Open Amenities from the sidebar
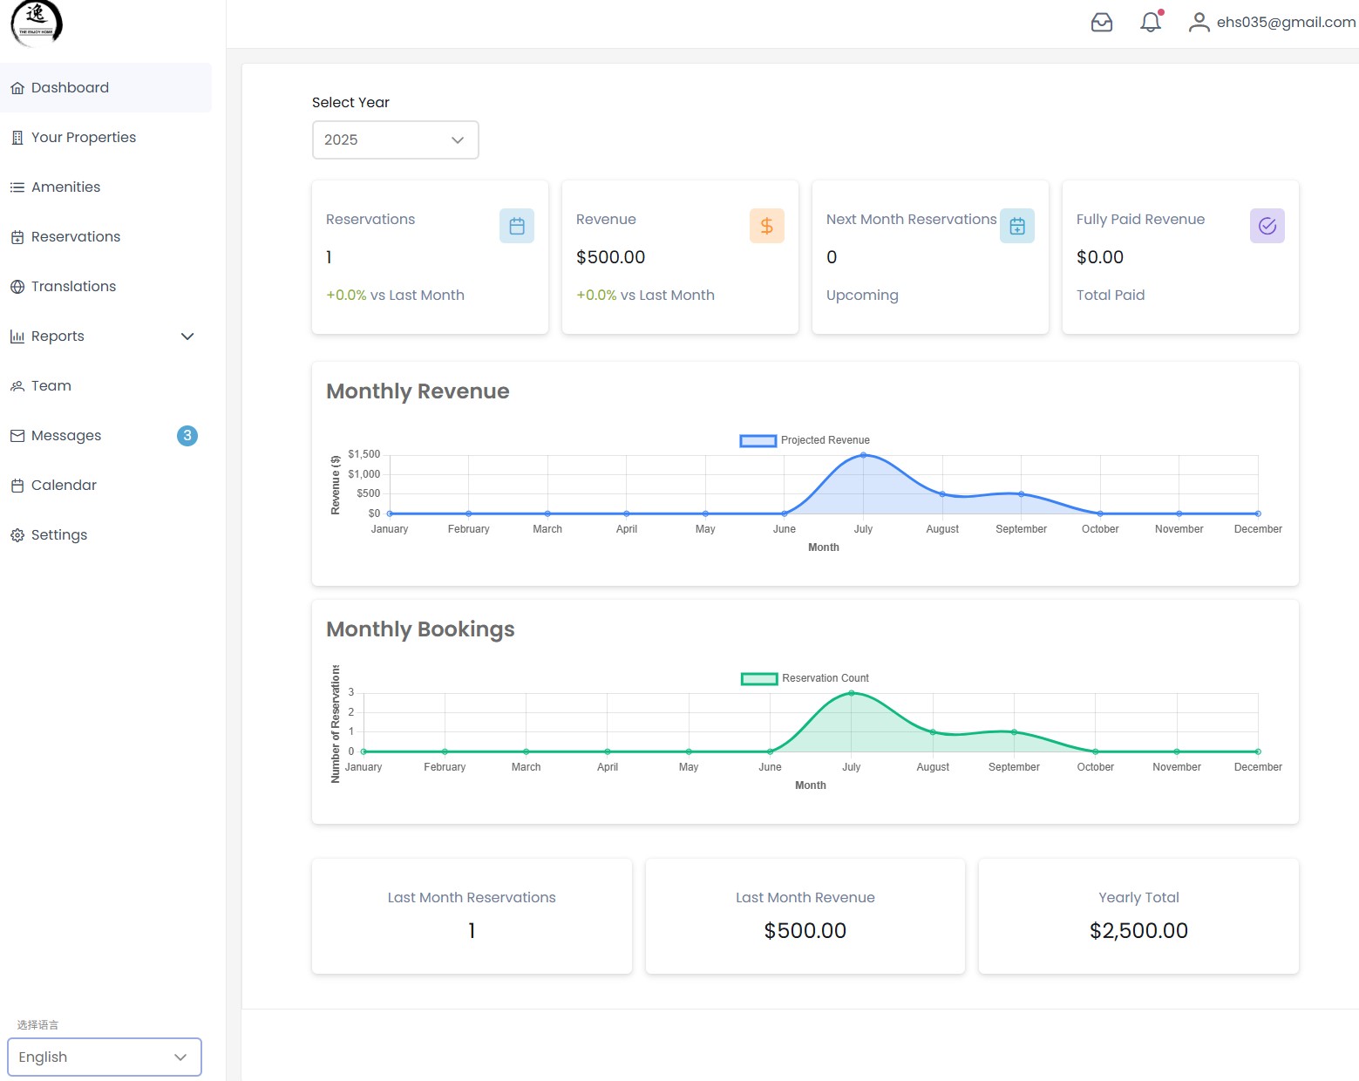Screen dimensions: 1359x1081 (x=65, y=187)
